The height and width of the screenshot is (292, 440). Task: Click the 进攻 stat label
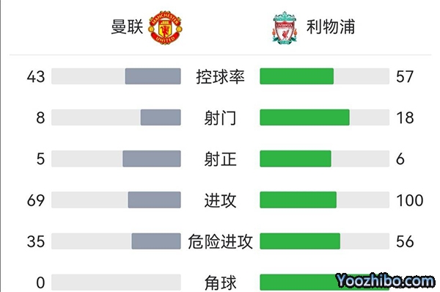click(220, 200)
